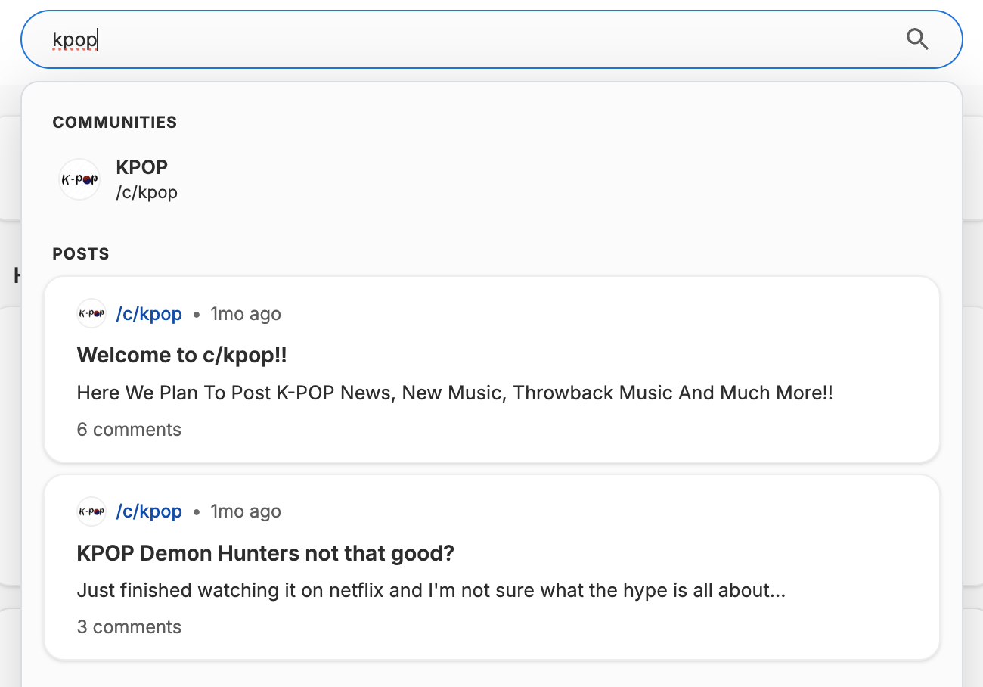Viewport: 983px width, 687px height.
Task: View the 6 comments on Welcome post
Action: [x=129, y=430]
